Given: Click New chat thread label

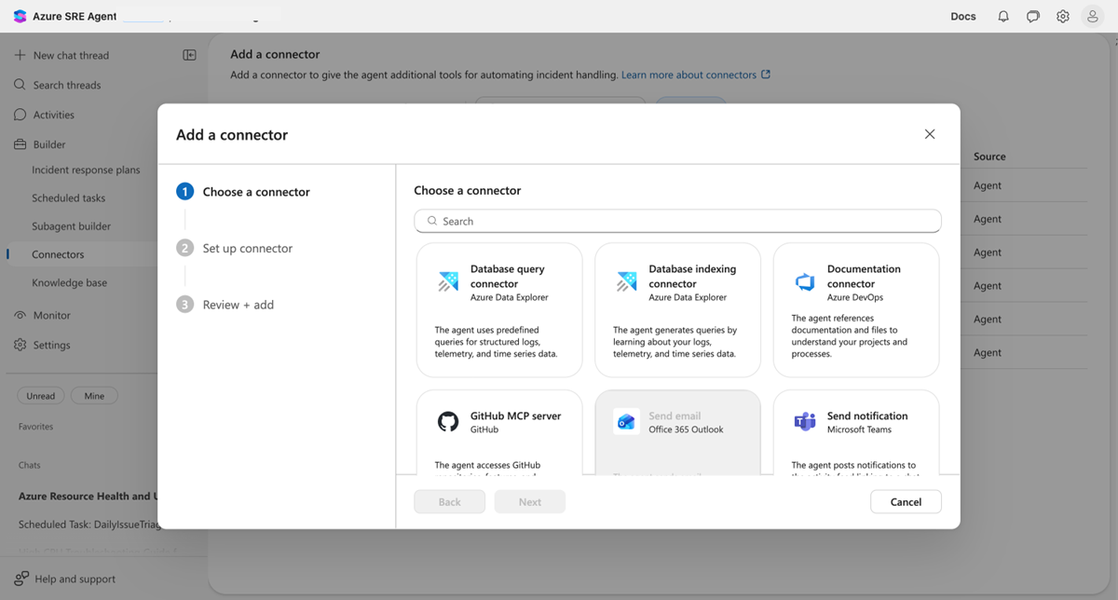Looking at the screenshot, I should [71, 55].
